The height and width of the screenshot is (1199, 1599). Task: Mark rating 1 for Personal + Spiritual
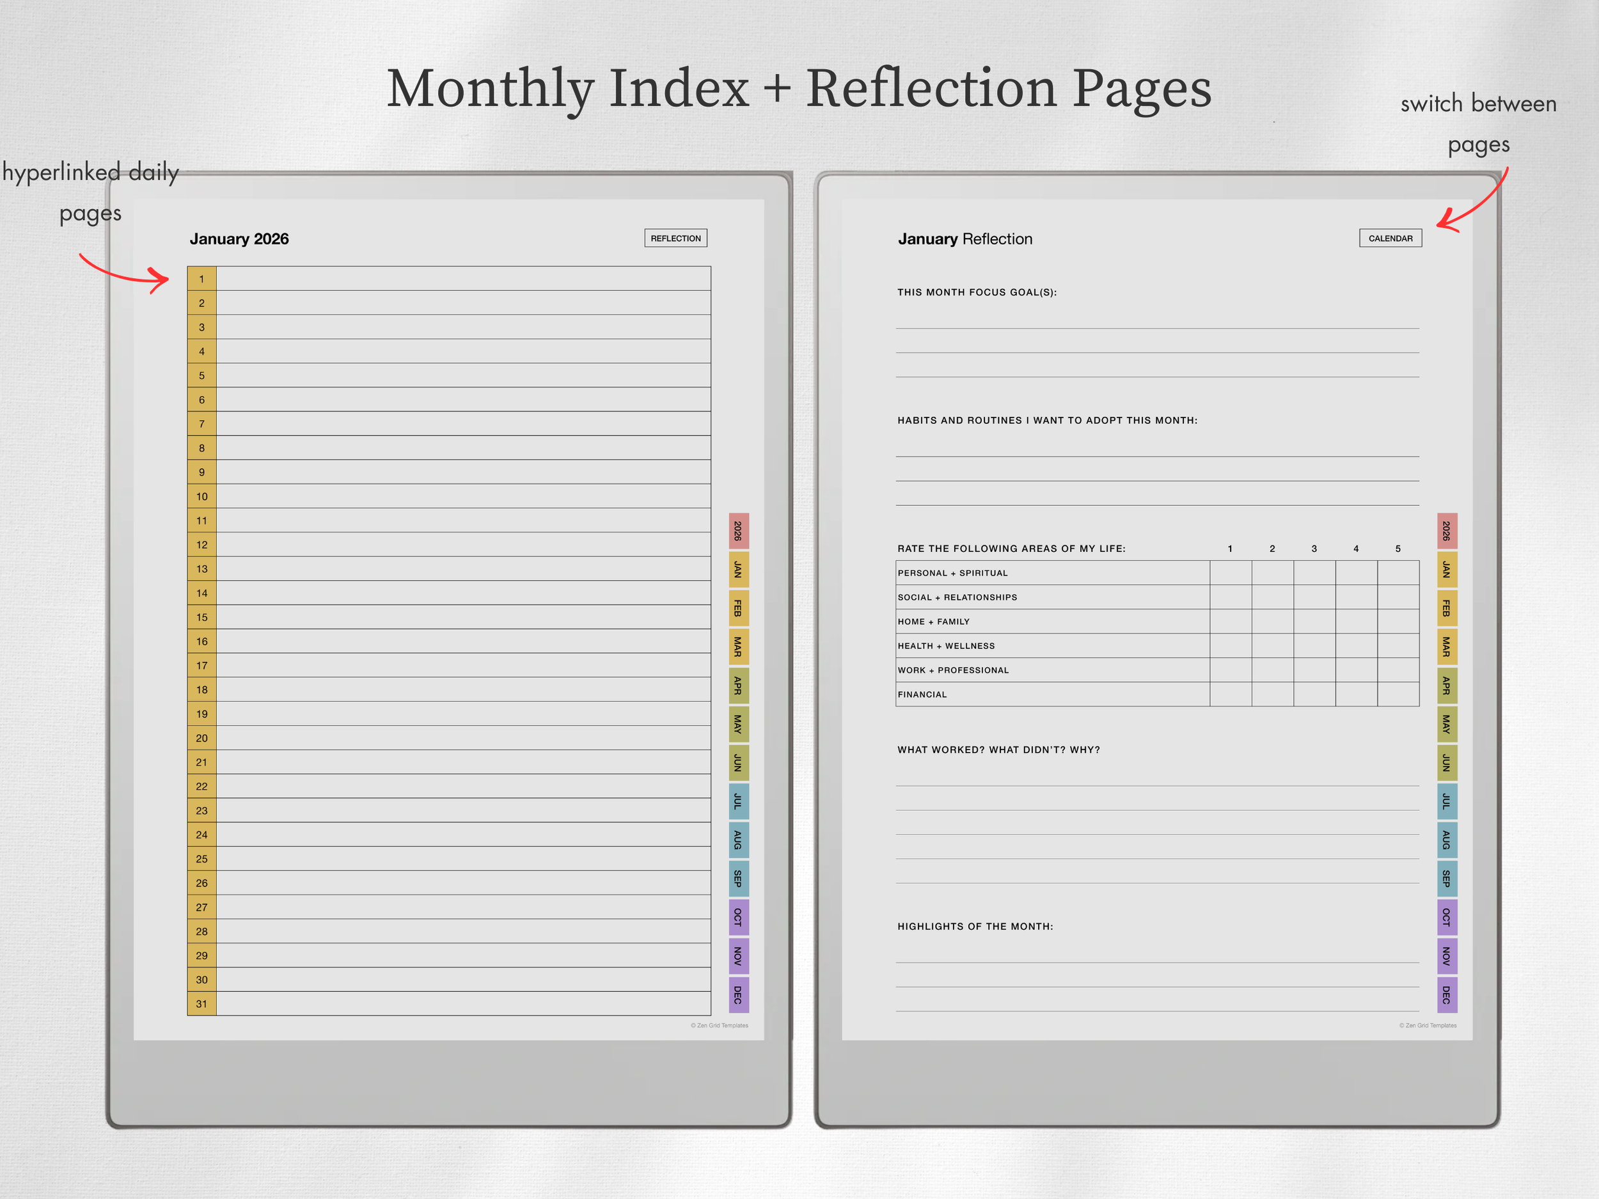click(1231, 573)
